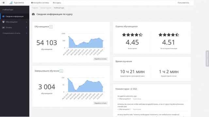Click the Учебный курс breadcrumb item

59,8
